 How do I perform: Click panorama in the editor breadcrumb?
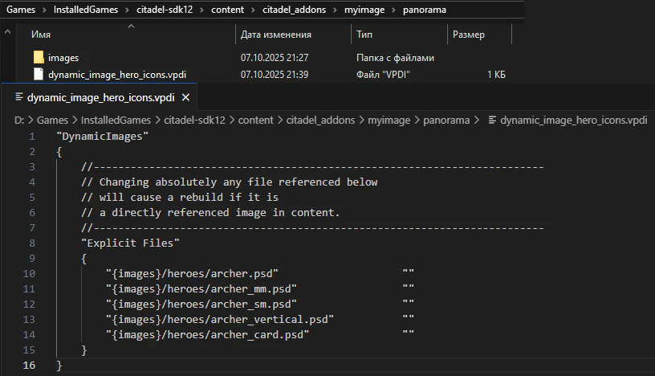[445, 120]
